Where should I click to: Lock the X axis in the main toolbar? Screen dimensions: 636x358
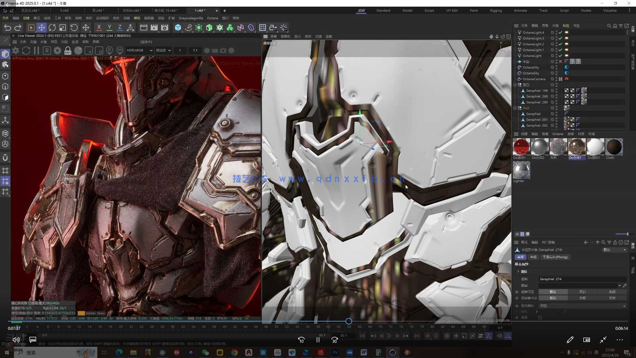click(x=99, y=28)
